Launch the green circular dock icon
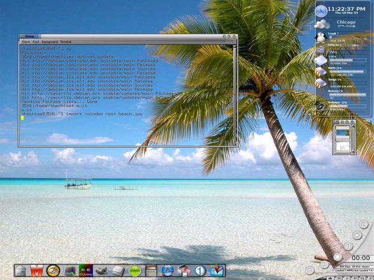Viewport: 374px width, 280px height. (x=135, y=271)
